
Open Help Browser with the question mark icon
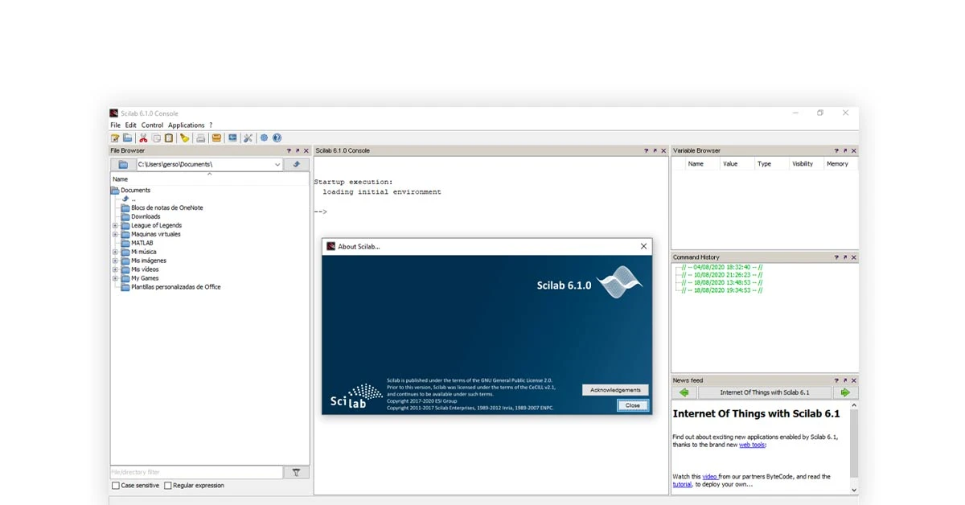[277, 138]
